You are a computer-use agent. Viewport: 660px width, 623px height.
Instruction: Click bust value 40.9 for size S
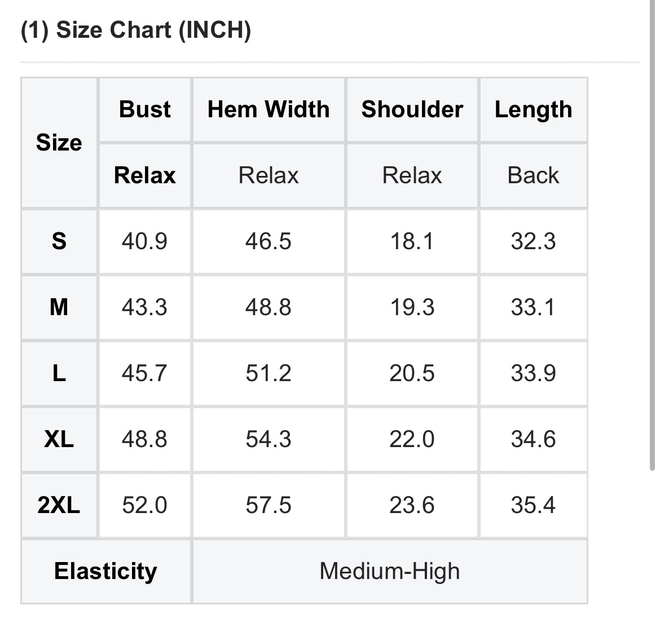[144, 241]
